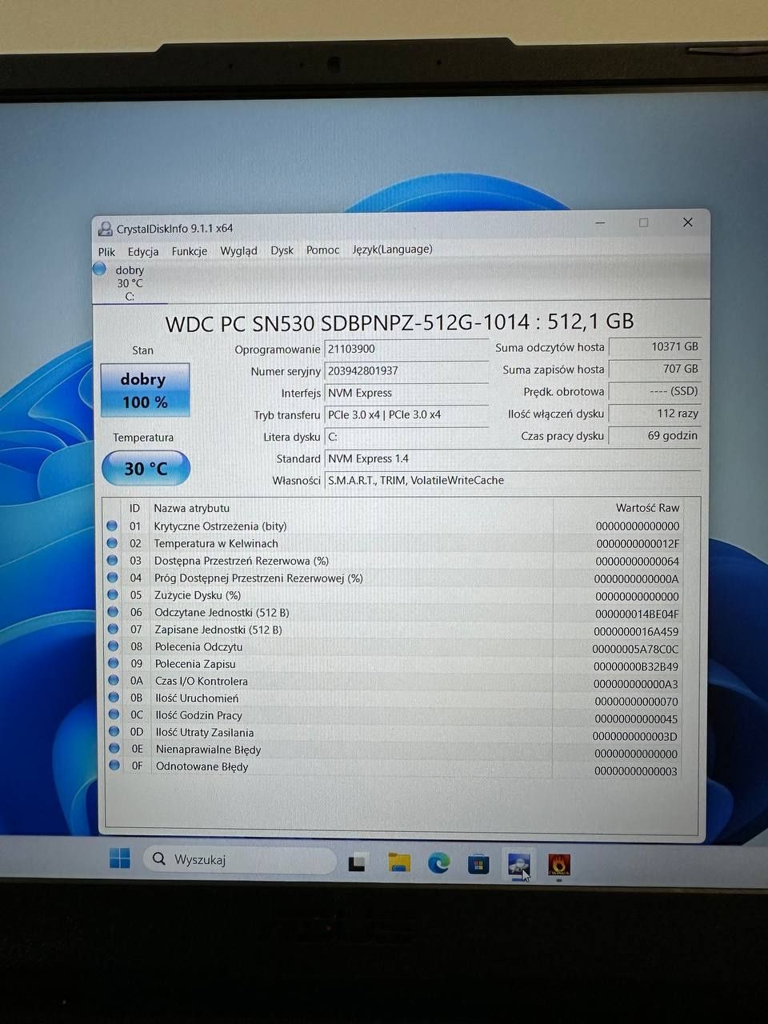Click the serial number field 203942801937
This screenshot has height=1024, width=768.
point(406,371)
